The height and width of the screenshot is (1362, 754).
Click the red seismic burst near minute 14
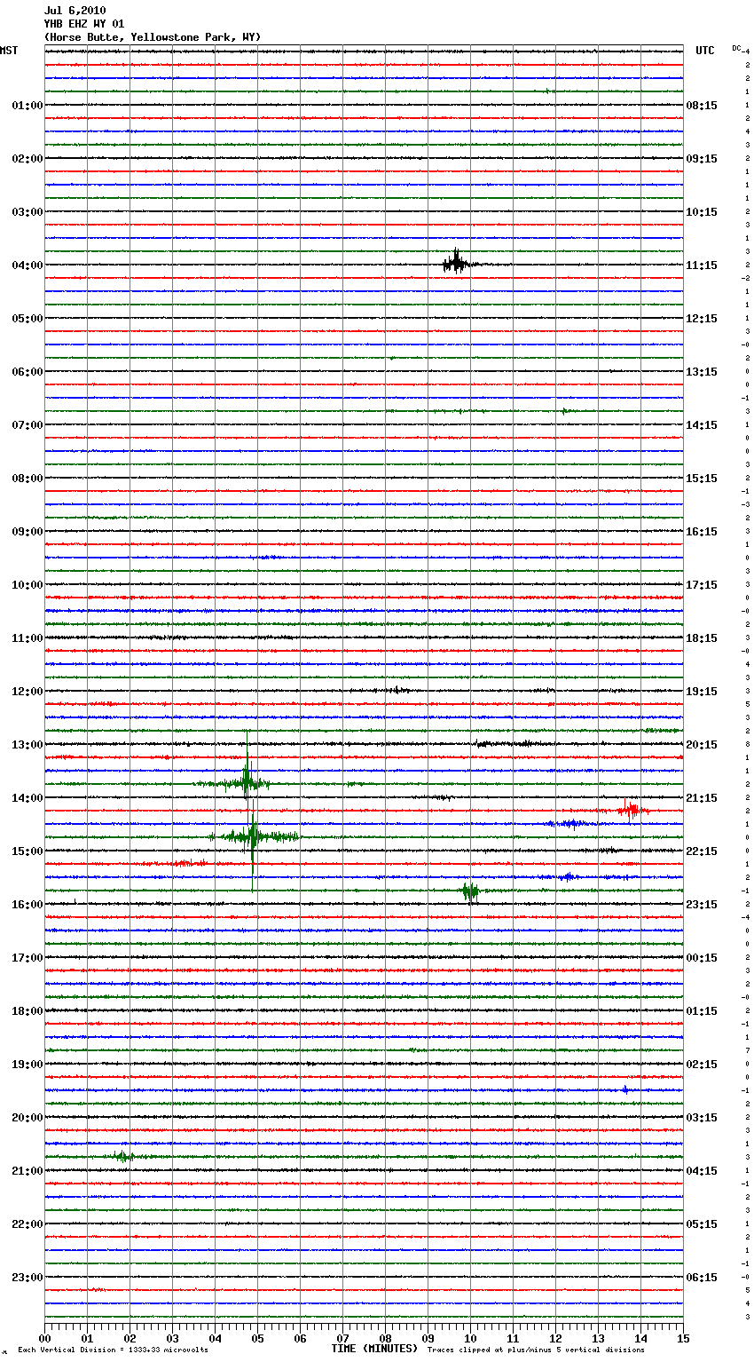(631, 810)
